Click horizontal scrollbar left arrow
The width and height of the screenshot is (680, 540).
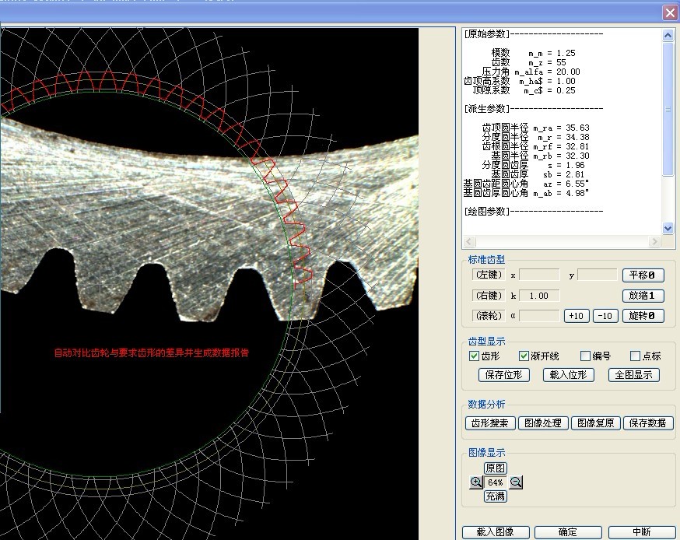(x=470, y=241)
